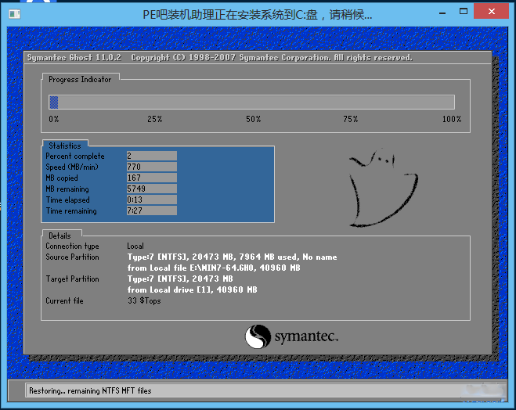Click the Symantec yin-yang logo
This screenshot has width=516, height=410.
258,336
